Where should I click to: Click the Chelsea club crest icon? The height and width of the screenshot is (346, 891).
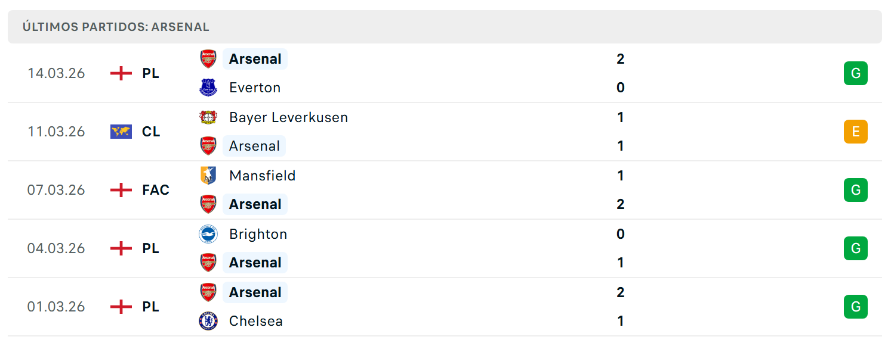[x=208, y=321]
